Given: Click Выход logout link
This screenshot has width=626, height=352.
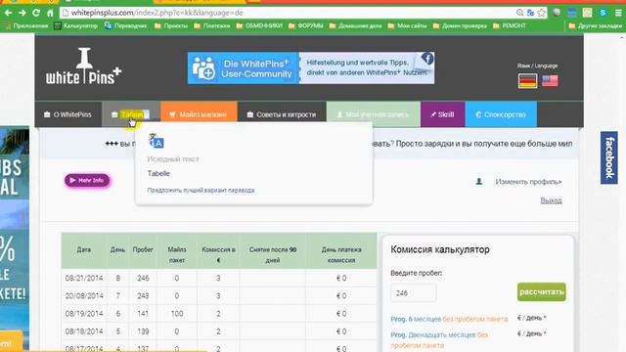Looking at the screenshot, I should (x=551, y=200).
